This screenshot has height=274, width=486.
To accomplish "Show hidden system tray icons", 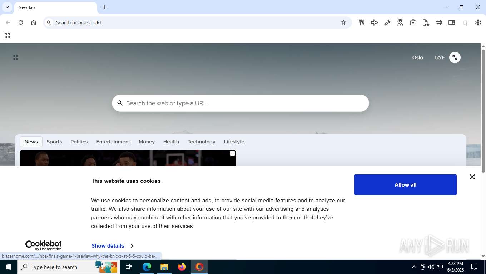I will coord(414,267).
